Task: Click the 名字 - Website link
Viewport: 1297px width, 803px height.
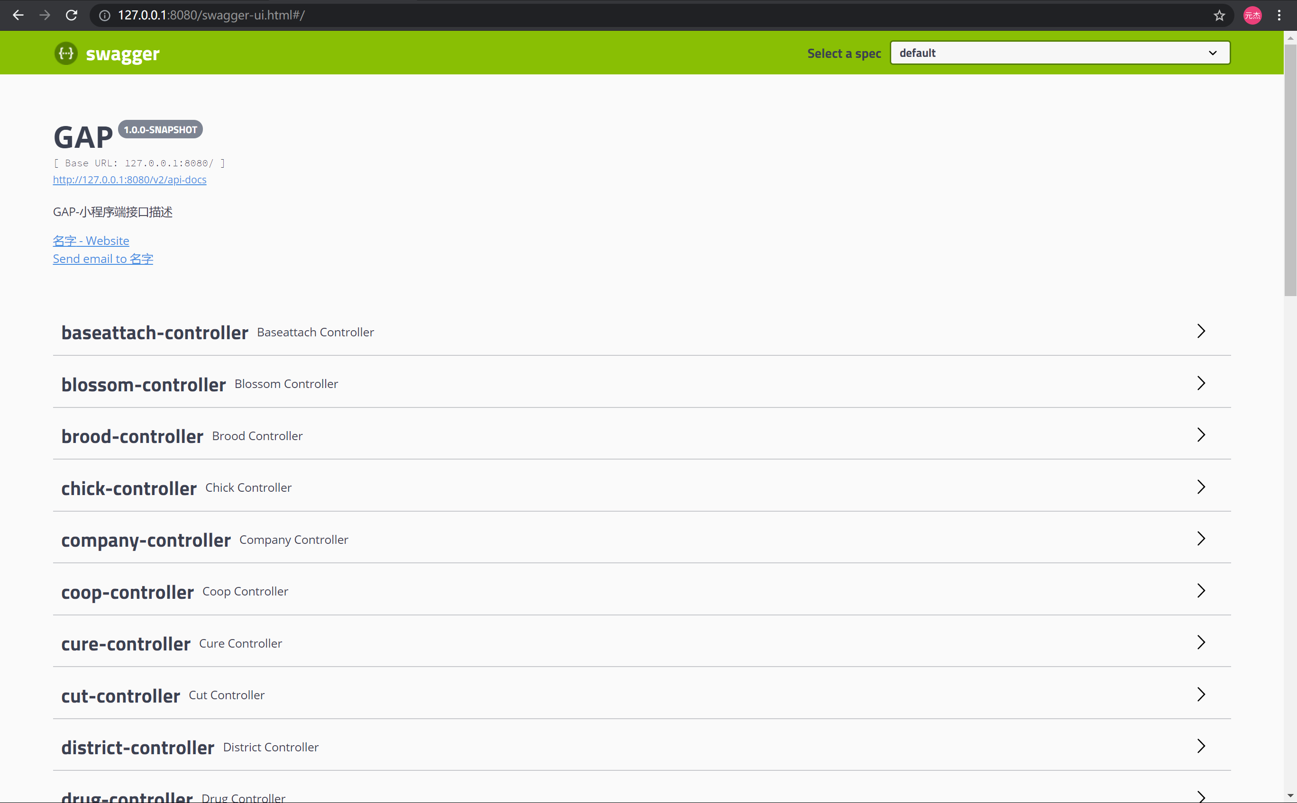Action: coord(91,241)
